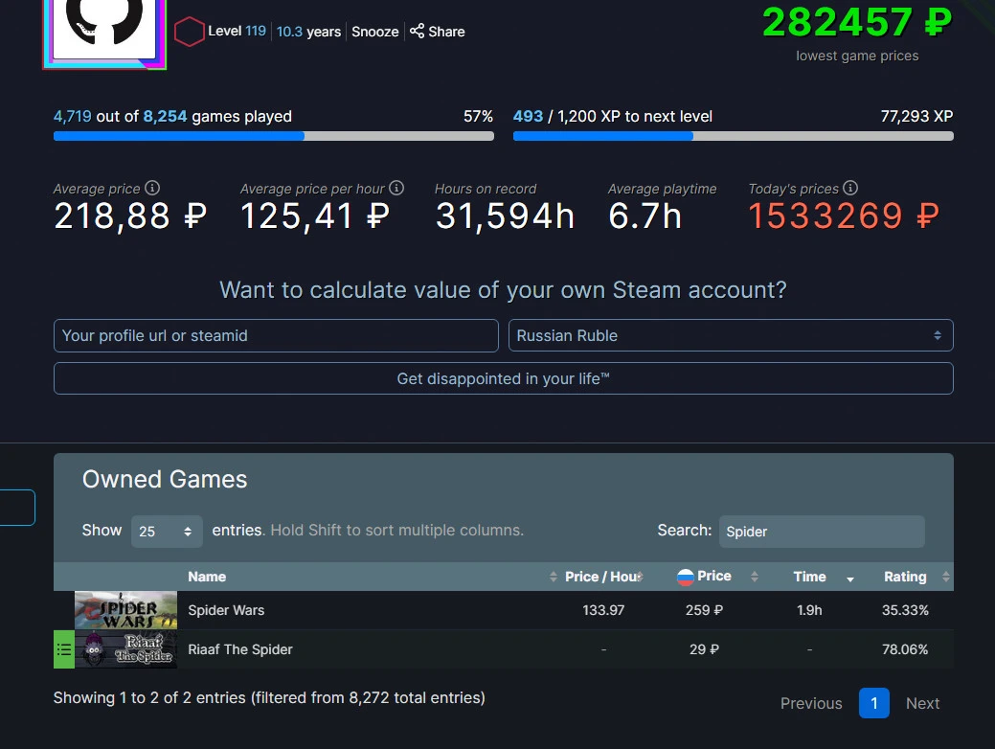Screen dimensions: 995x749
Task: Go to page 1 in pagination
Action: [x=873, y=703]
